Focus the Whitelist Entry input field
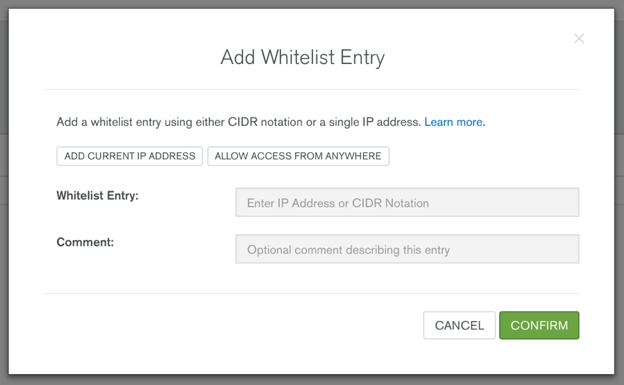Screen dimensions: 624x385 pos(407,203)
